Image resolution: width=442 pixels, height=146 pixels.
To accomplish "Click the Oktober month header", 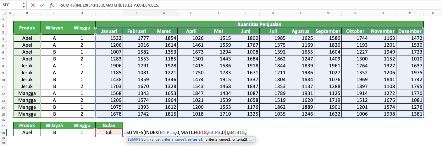I will (x=355, y=31).
